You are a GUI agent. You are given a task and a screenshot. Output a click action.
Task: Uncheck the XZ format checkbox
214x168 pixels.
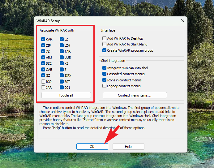tap(62, 63)
